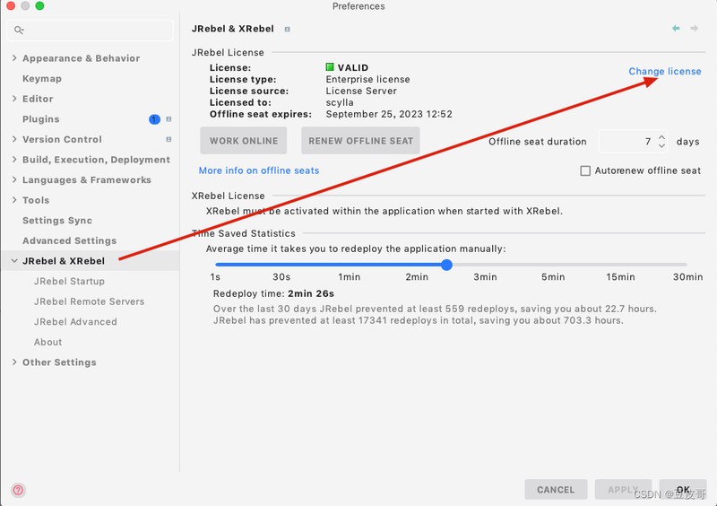
Task: Click the Change license link
Action: point(664,72)
